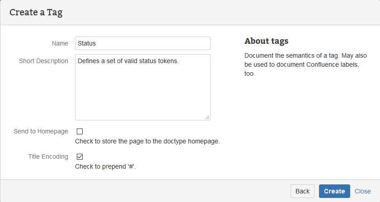Click the About tags heading
This screenshot has width=380, height=202.
click(267, 41)
